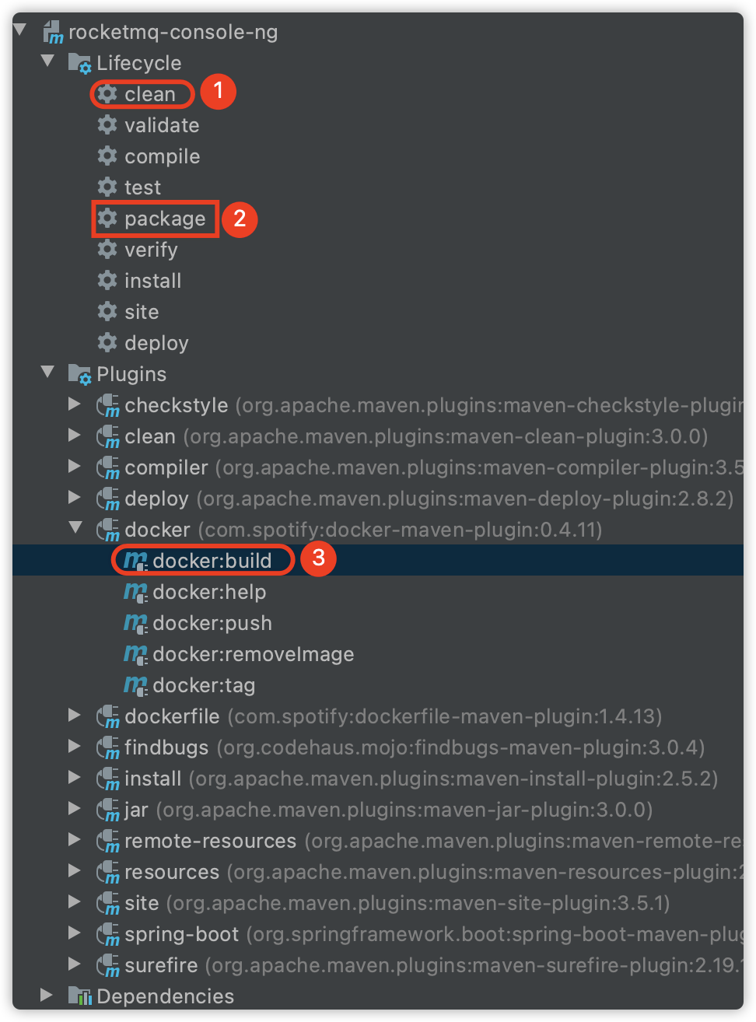Select the deploy lifecycle phase

pyautogui.click(x=156, y=343)
